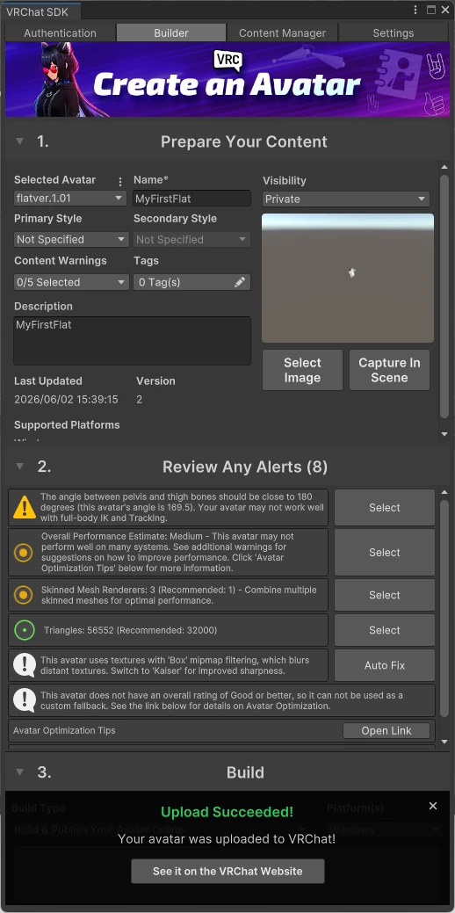Viewport: 455px width, 913px height.
Task: Click the yellow warning triangle alert icon
Action: tap(25, 508)
